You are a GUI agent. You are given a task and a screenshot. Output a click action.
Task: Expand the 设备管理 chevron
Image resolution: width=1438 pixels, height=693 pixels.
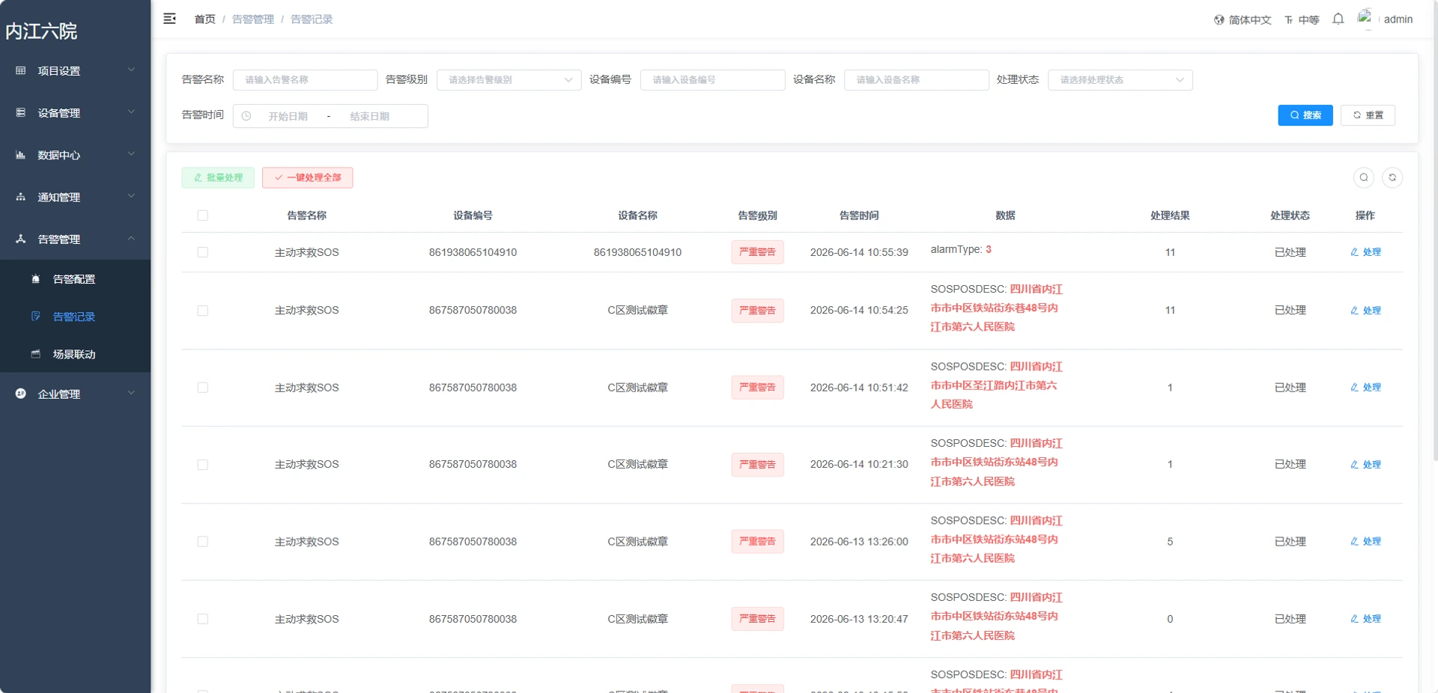(131, 112)
